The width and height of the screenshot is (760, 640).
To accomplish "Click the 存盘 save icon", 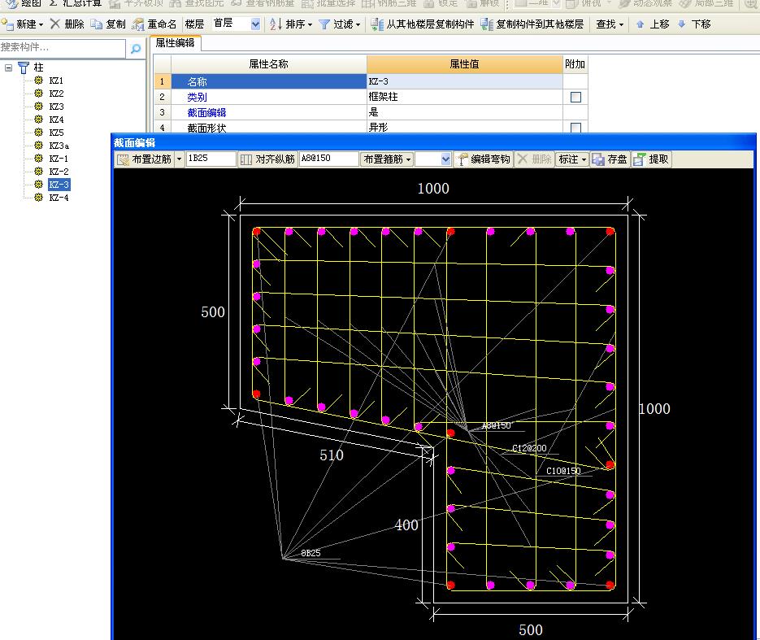I will click(x=598, y=159).
